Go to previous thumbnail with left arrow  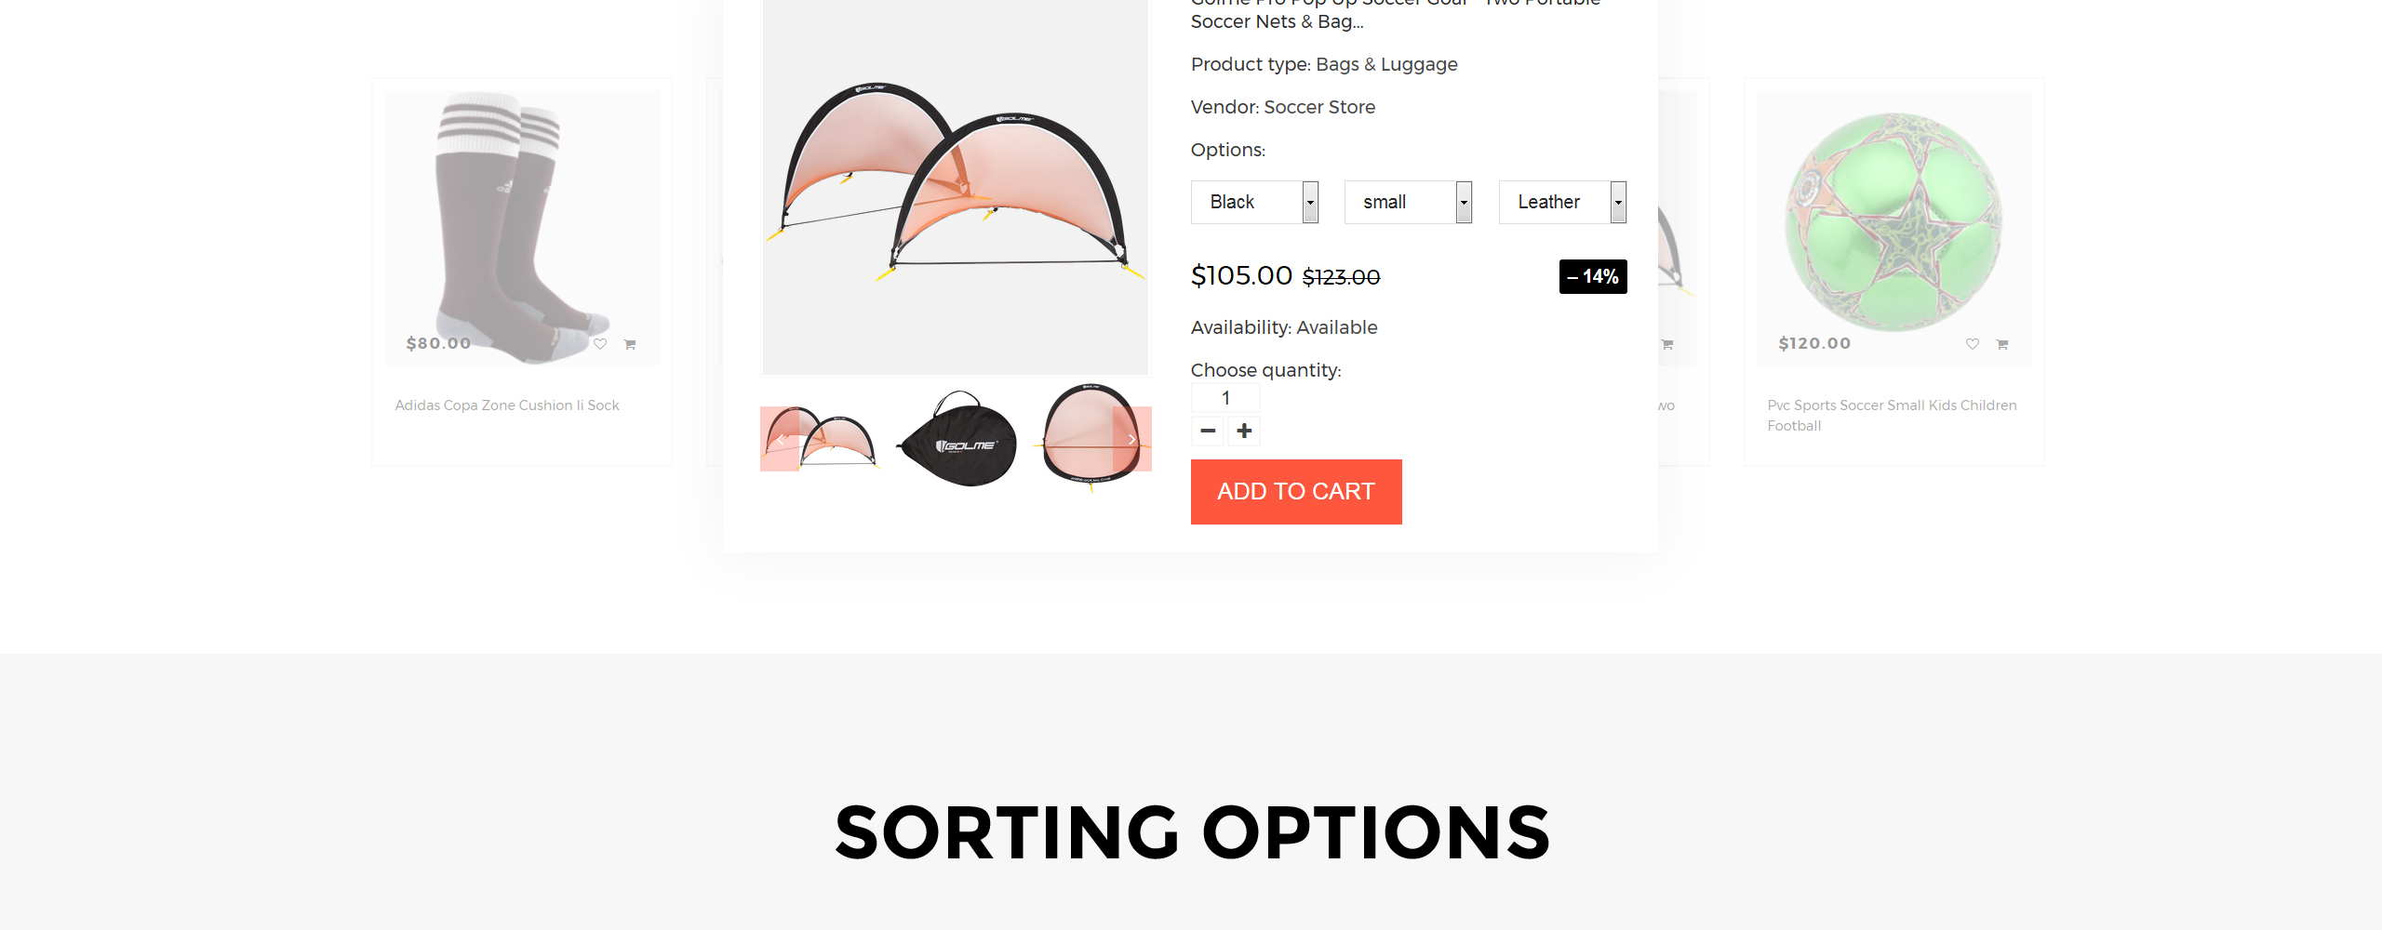[x=780, y=439]
